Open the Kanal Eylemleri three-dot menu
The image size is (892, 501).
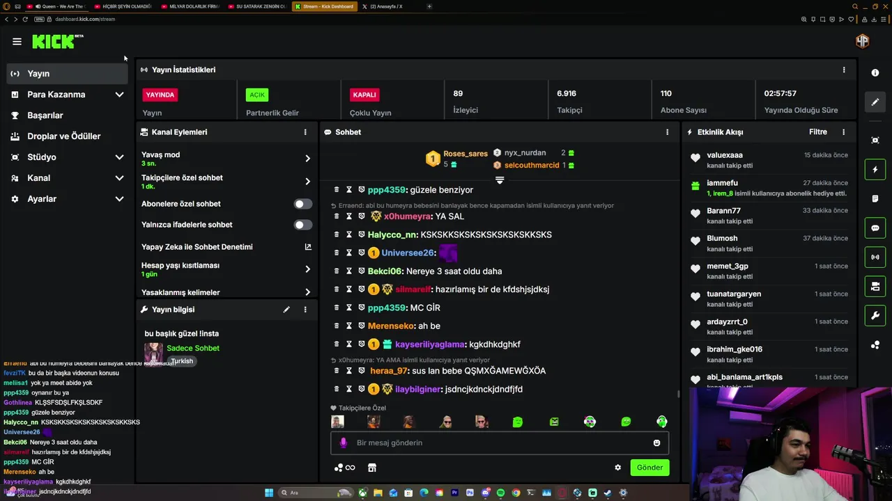[x=305, y=132]
